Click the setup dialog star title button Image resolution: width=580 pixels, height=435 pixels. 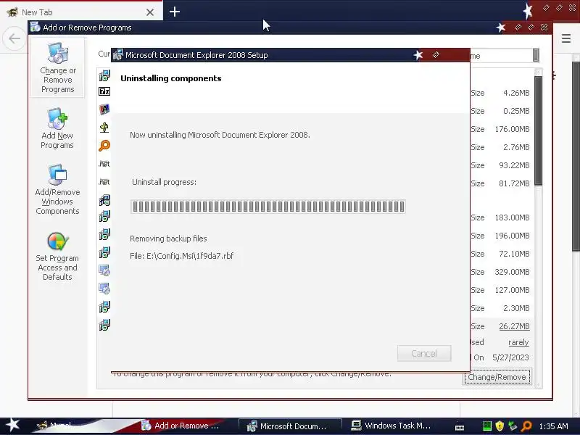point(418,55)
